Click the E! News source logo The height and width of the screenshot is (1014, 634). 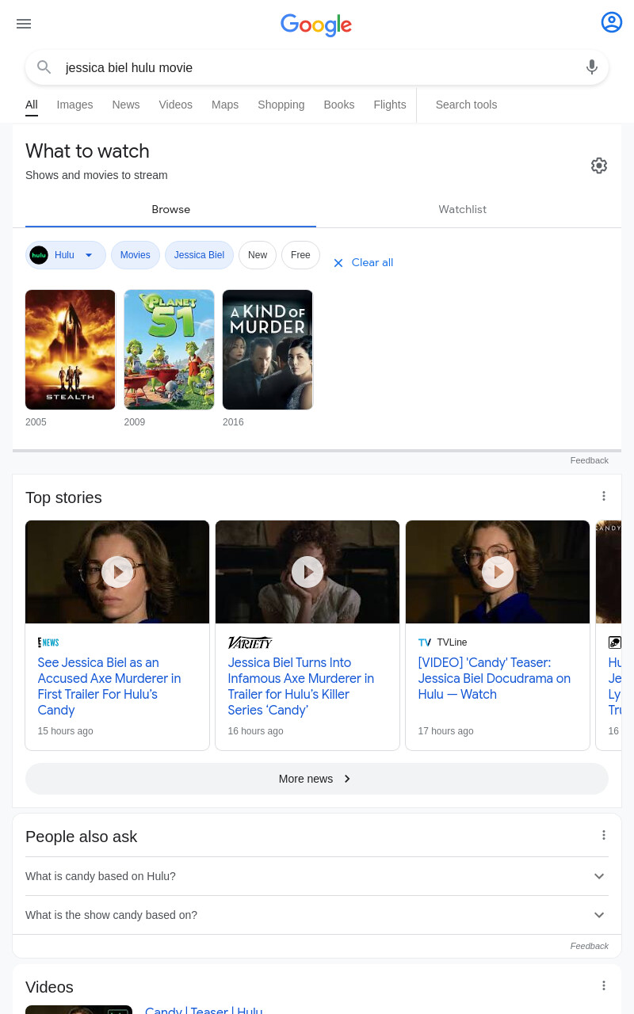(x=48, y=642)
